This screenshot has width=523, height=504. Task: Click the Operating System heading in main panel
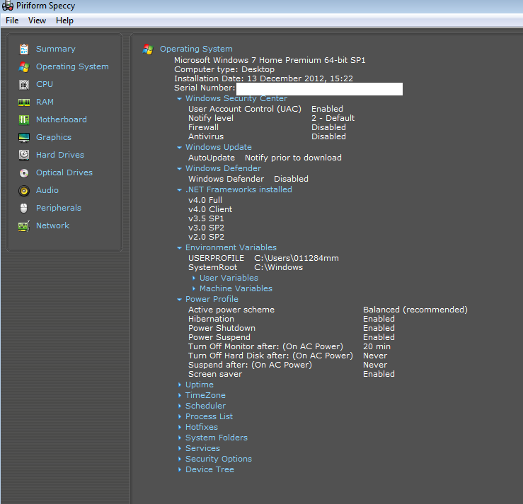click(196, 49)
